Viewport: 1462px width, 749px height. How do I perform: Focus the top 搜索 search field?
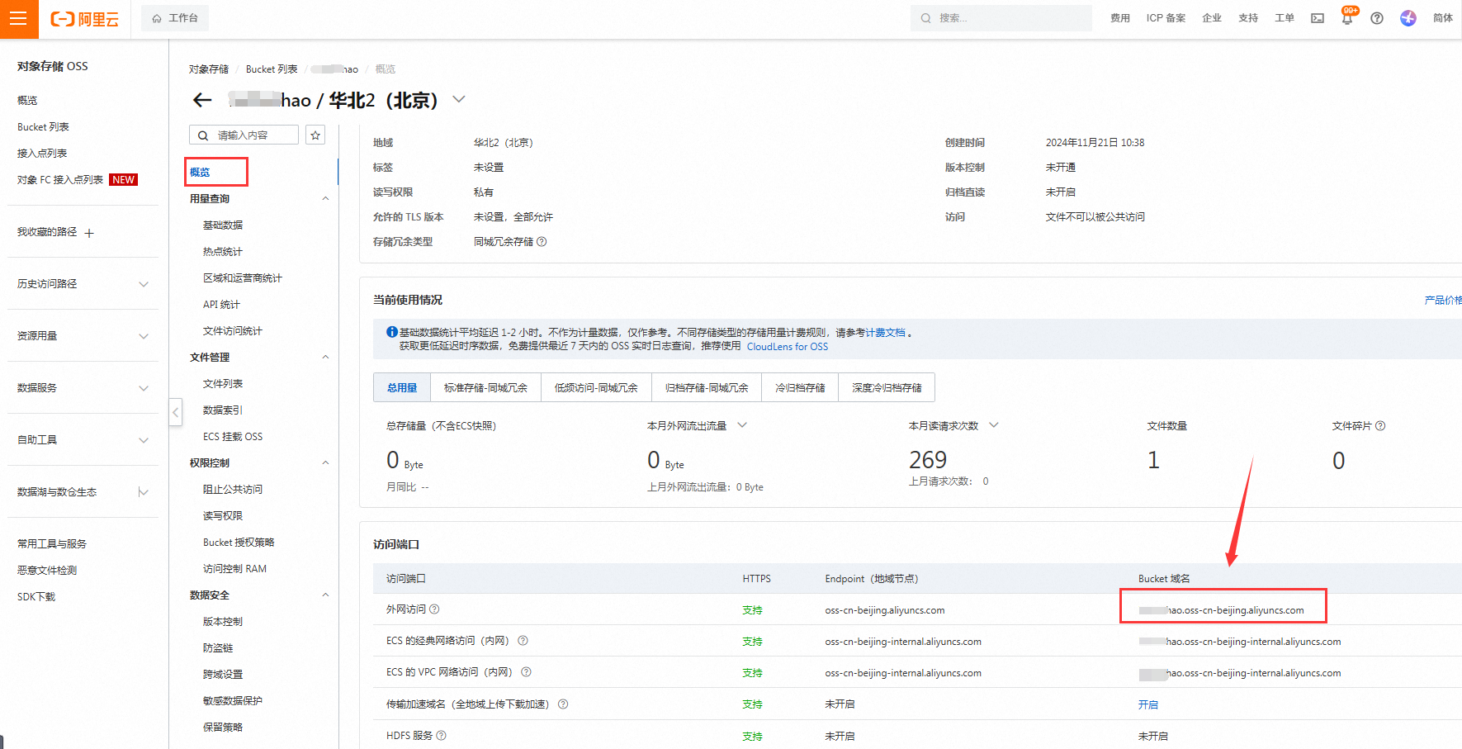pos(1001,18)
